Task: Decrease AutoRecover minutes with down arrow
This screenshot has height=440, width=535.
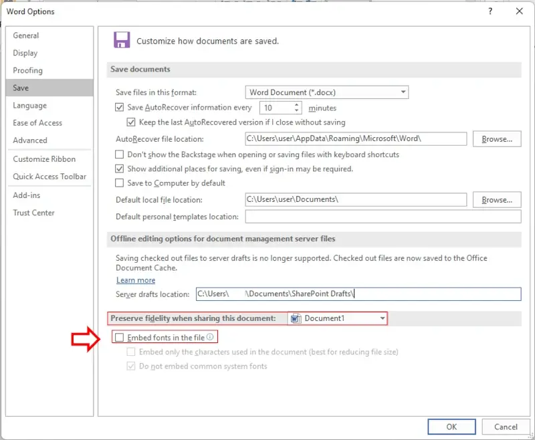Action: point(296,110)
